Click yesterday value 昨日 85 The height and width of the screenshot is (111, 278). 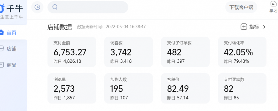point(231,97)
